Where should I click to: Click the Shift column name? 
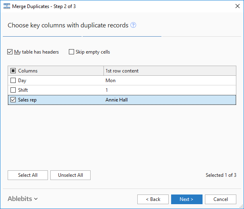click(x=23, y=90)
